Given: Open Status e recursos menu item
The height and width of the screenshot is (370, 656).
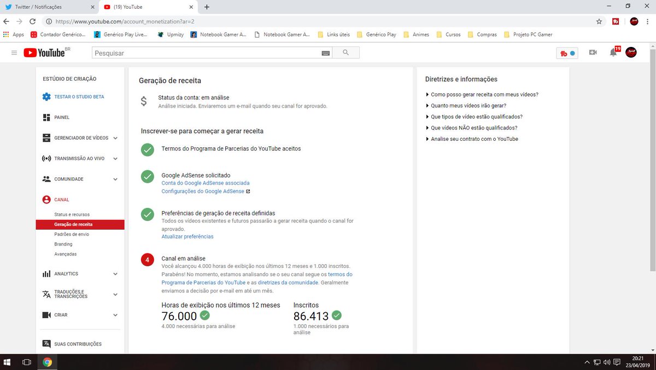Looking at the screenshot, I should click(72, 214).
